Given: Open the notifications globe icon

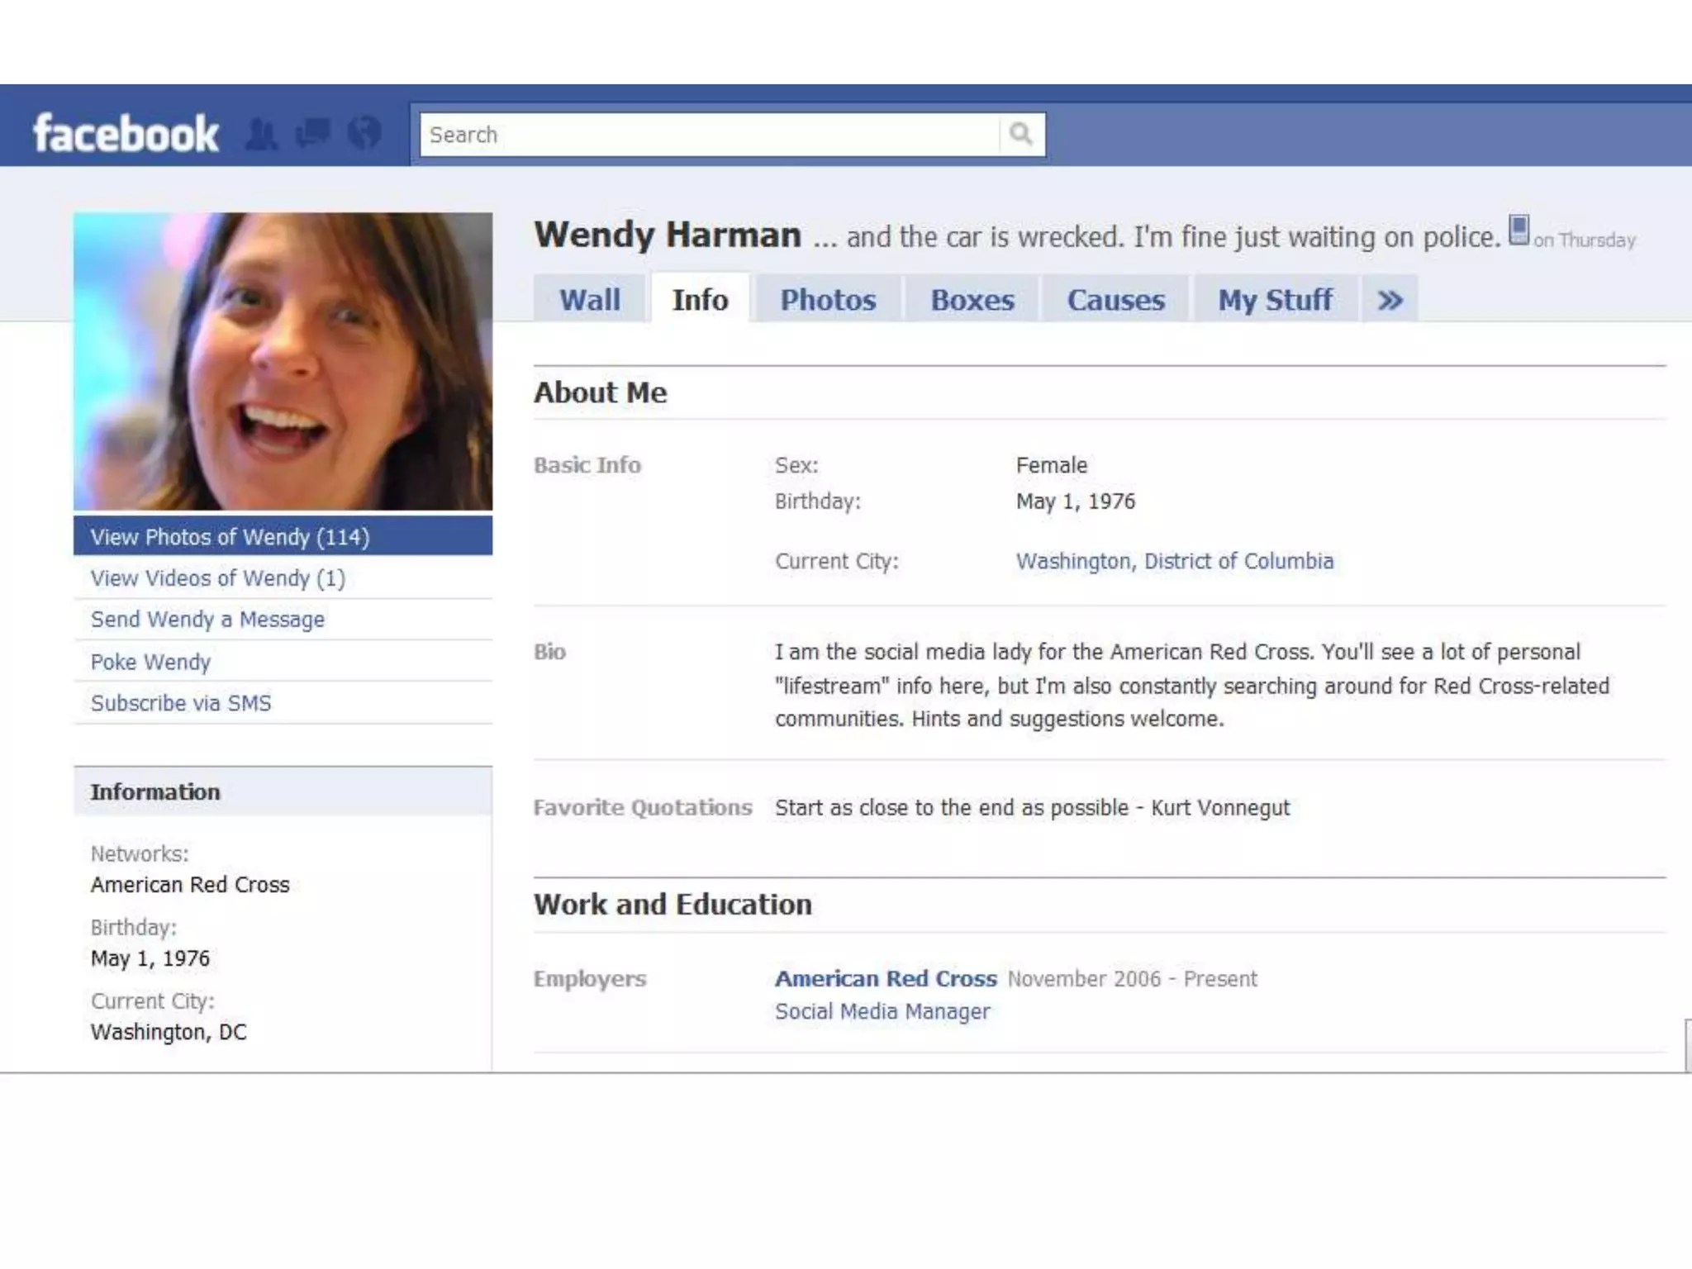Looking at the screenshot, I should pyautogui.click(x=364, y=132).
